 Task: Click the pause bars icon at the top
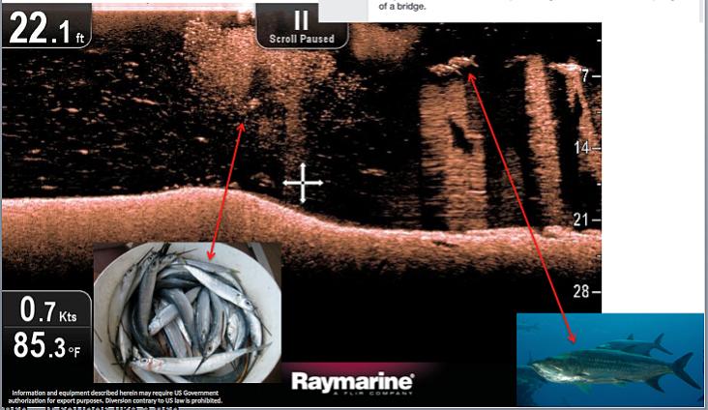click(302, 20)
